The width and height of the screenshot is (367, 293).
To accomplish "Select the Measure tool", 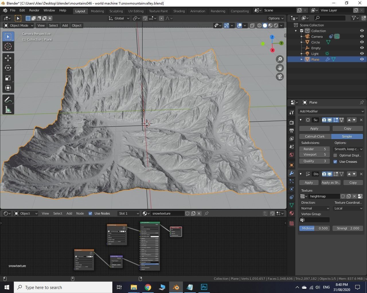I will click(x=8, y=110).
